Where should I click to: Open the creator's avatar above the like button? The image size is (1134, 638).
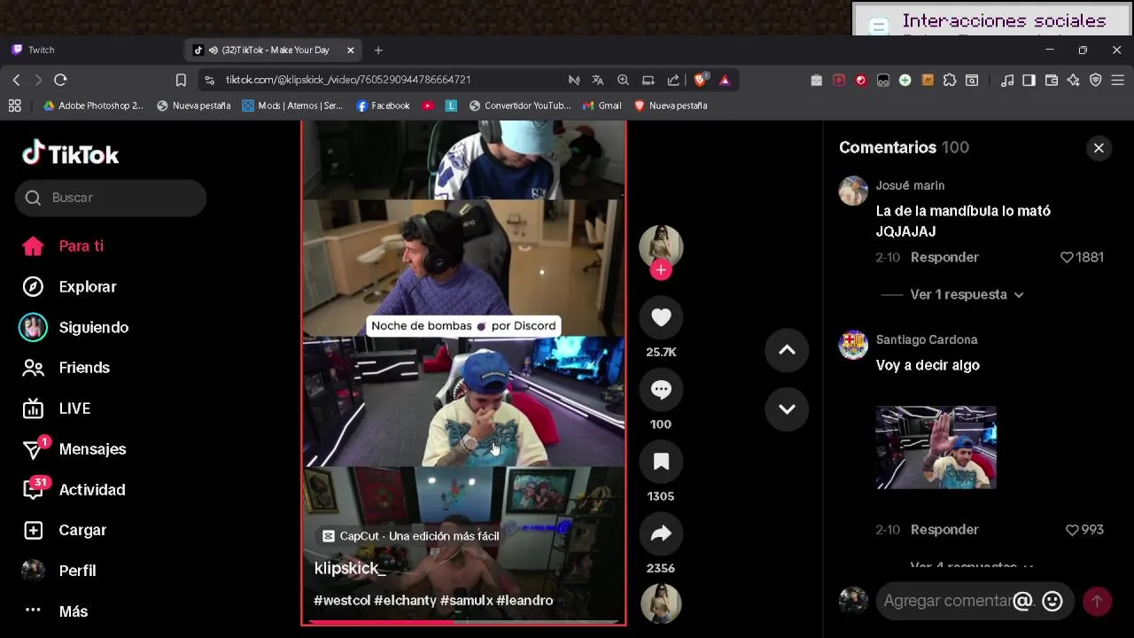661,246
